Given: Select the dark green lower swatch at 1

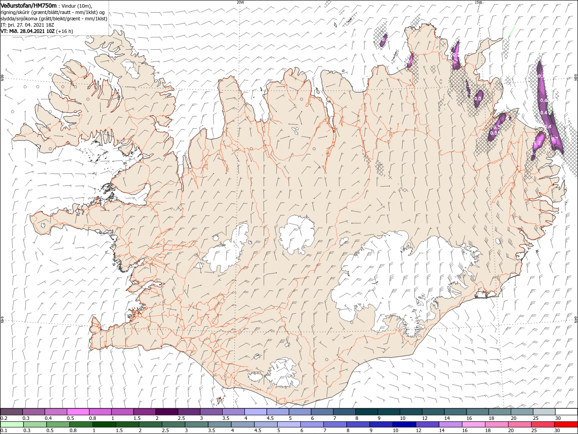Looking at the screenshot, I should tap(104, 425).
